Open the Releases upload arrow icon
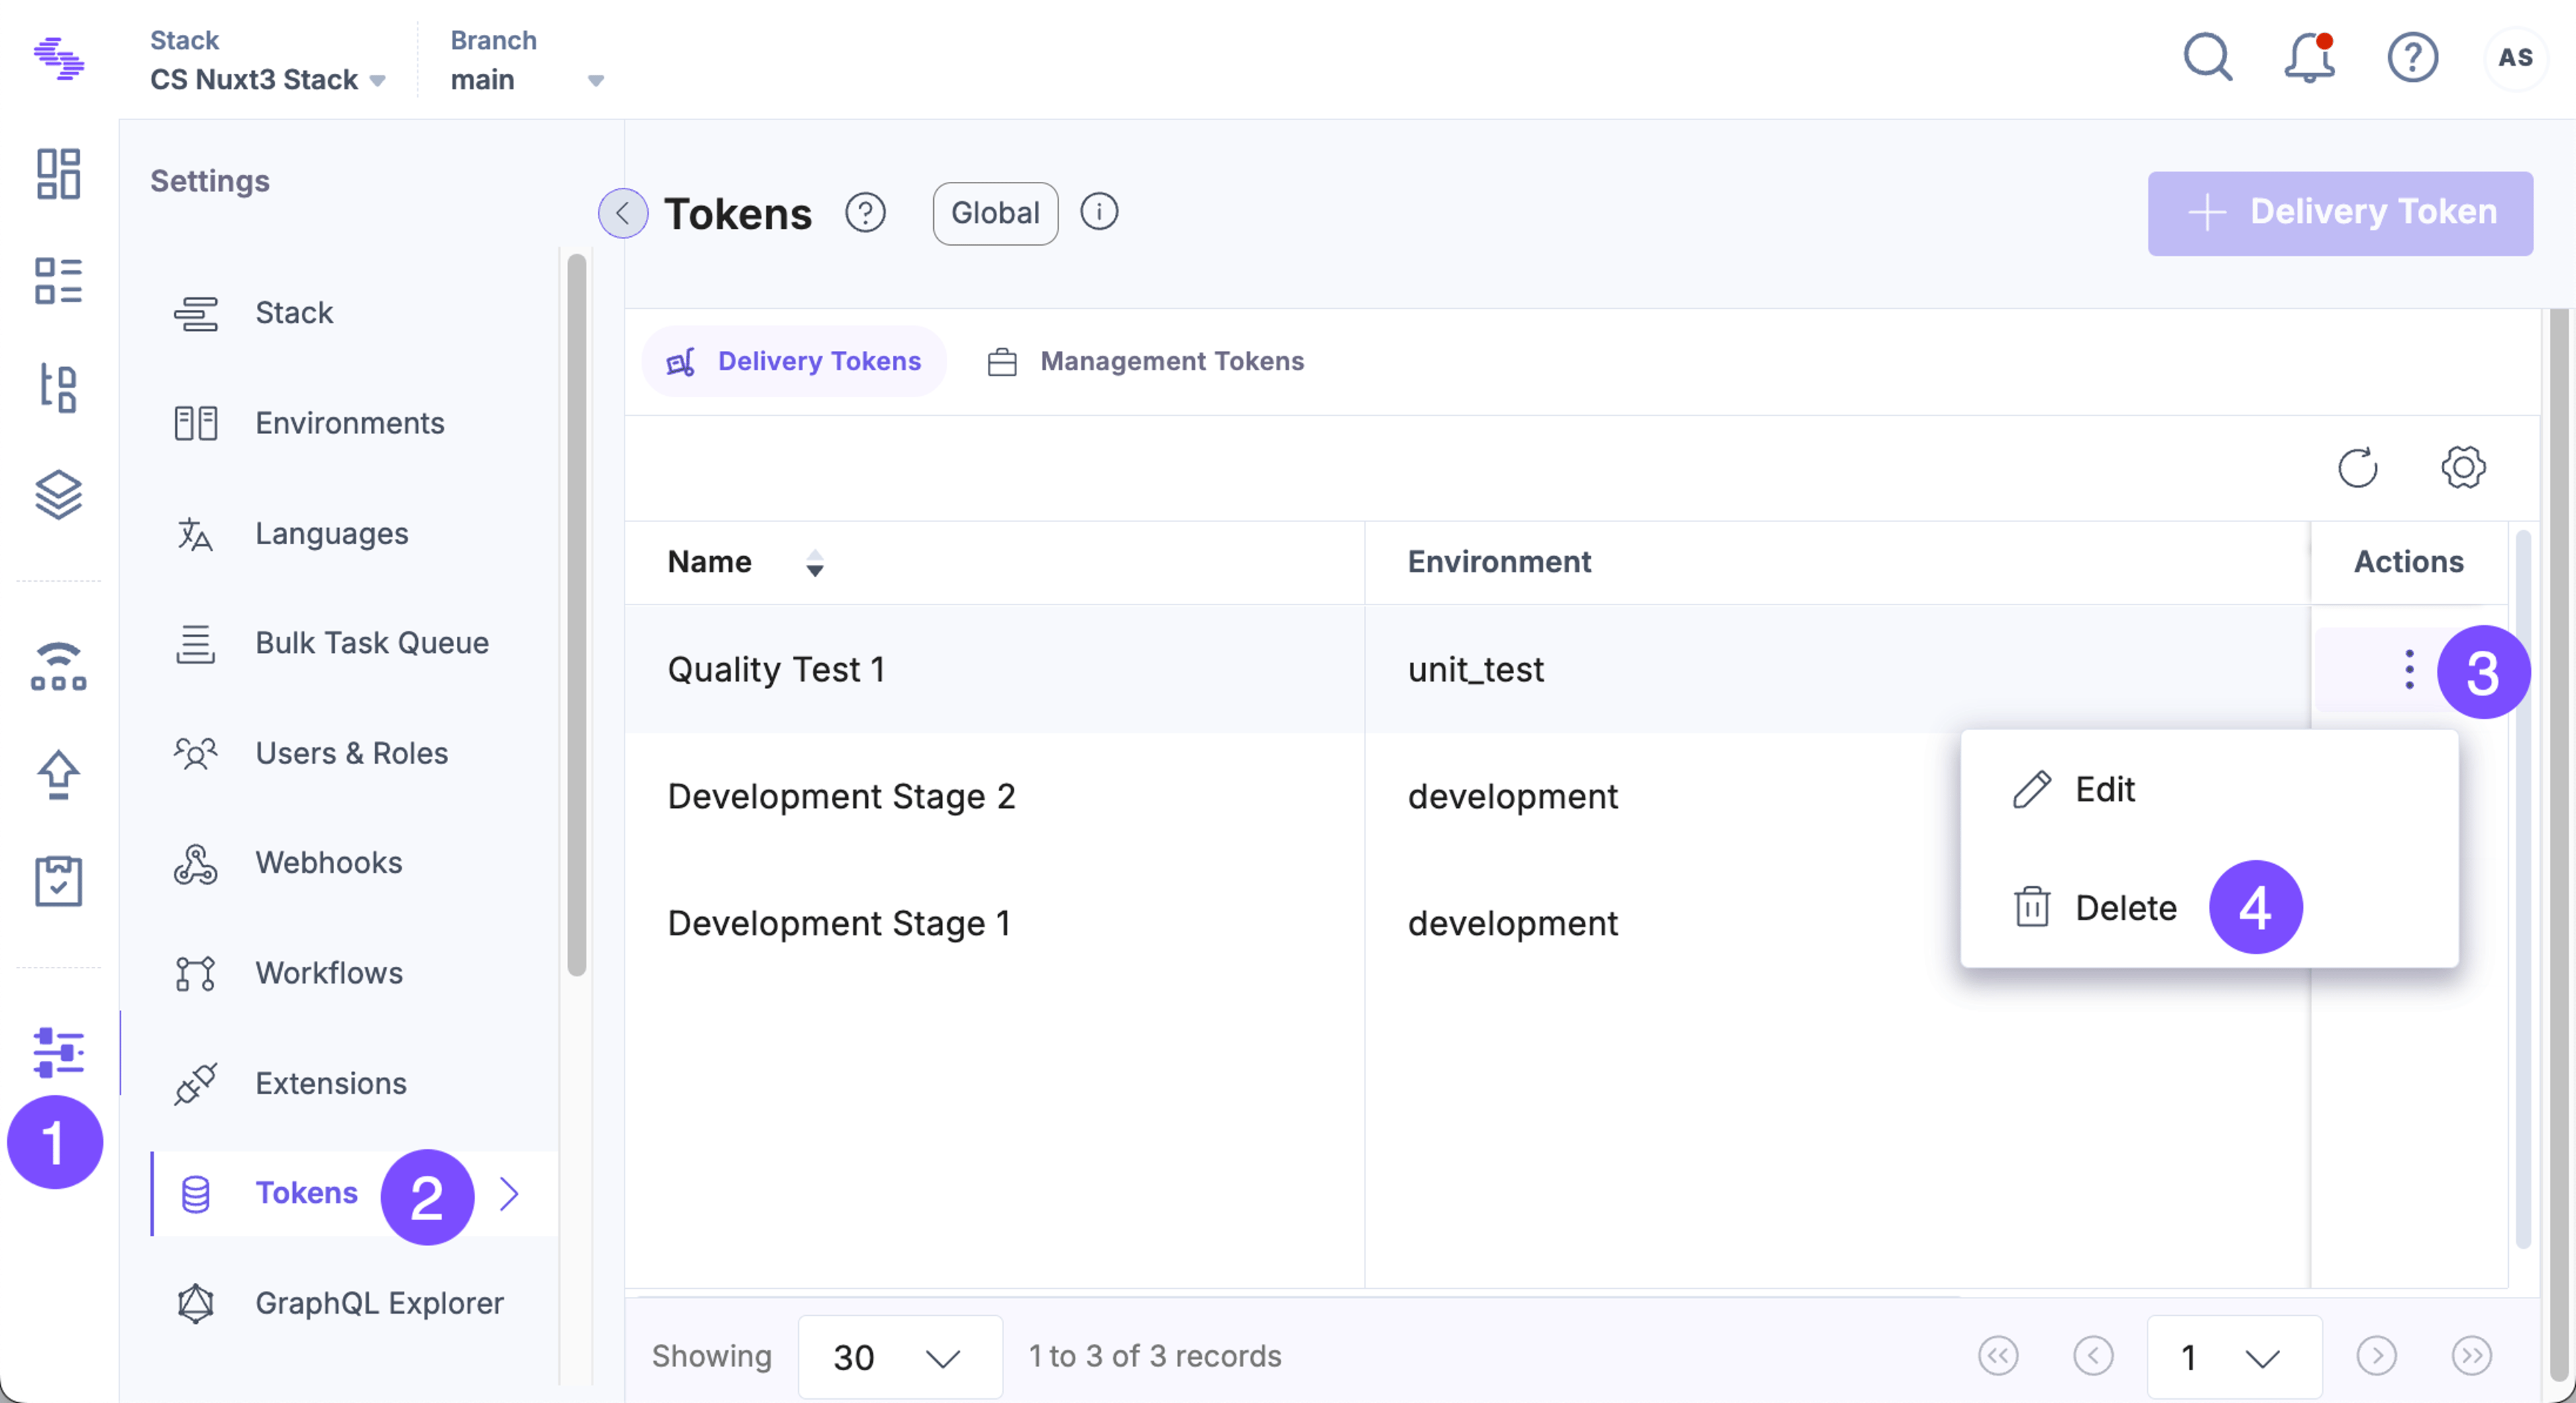This screenshot has height=1403, width=2576. click(x=58, y=775)
